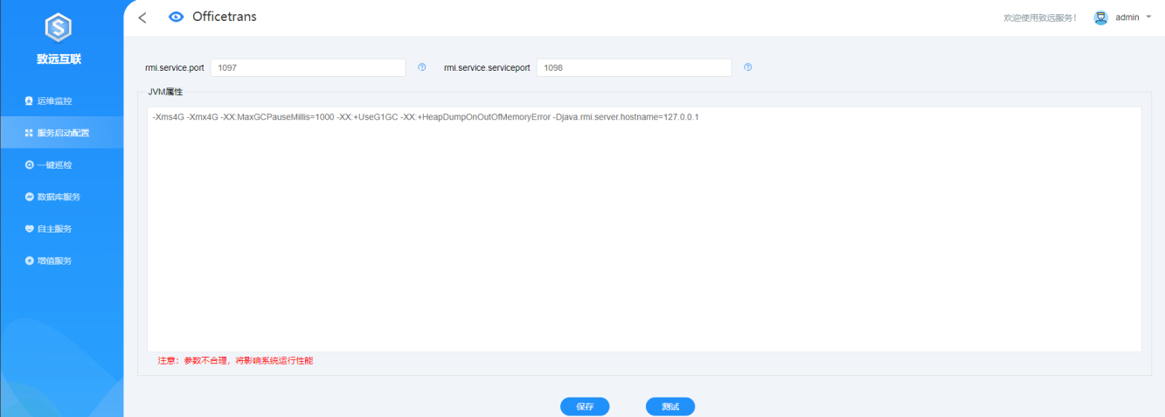
Task: Click the 增值服务 sidebar icon
Action: point(29,261)
